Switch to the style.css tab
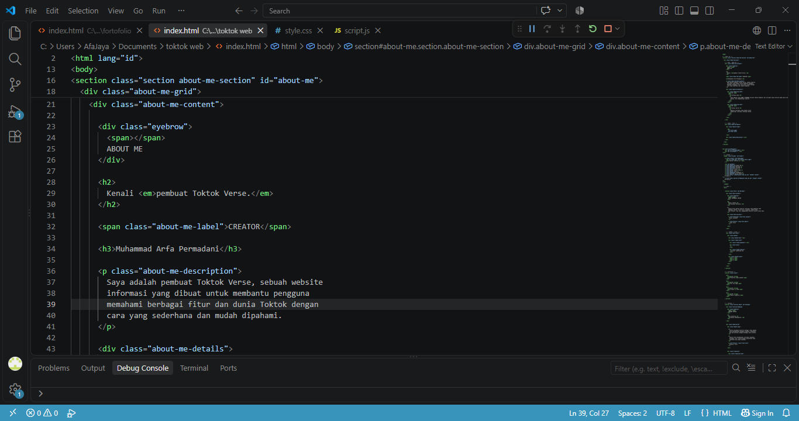The width and height of the screenshot is (799, 421). pos(298,30)
